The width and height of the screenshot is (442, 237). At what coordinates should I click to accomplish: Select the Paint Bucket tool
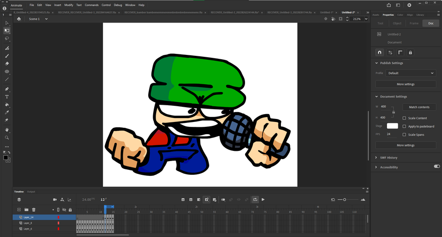pyautogui.click(x=7, y=105)
